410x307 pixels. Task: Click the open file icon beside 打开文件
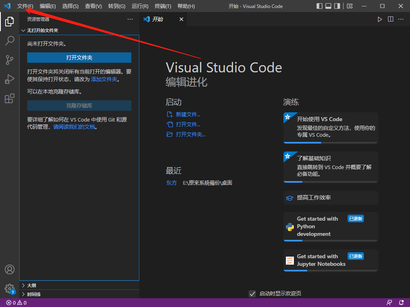pos(169,124)
